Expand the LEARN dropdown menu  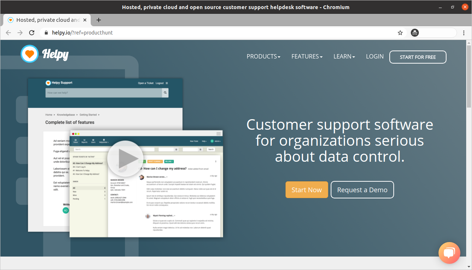point(344,57)
